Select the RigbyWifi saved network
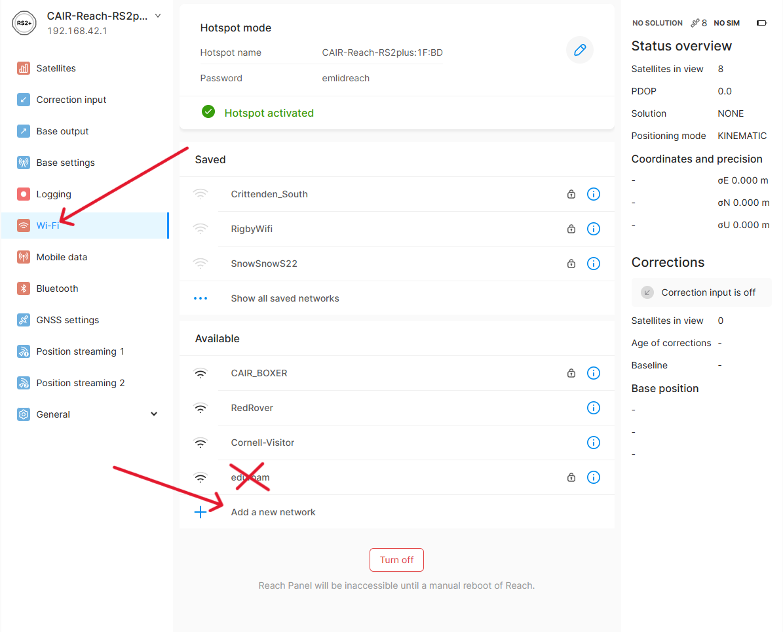The height and width of the screenshot is (632, 783). (397, 229)
